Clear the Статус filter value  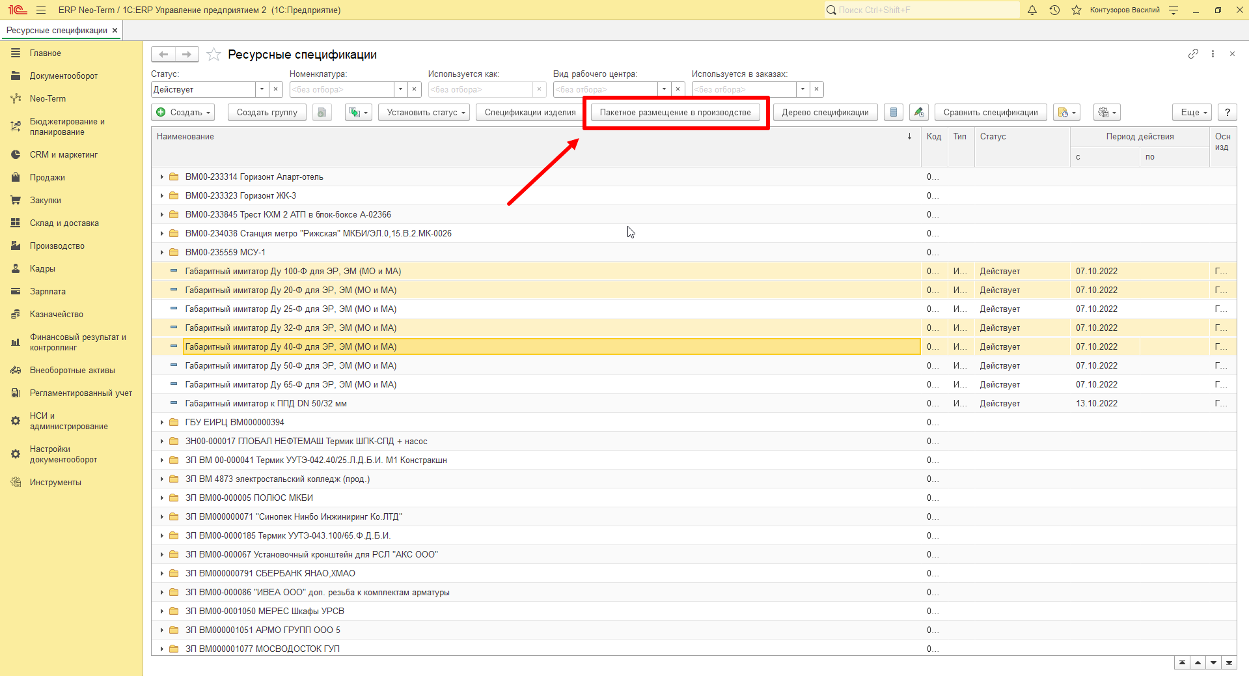coord(275,89)
